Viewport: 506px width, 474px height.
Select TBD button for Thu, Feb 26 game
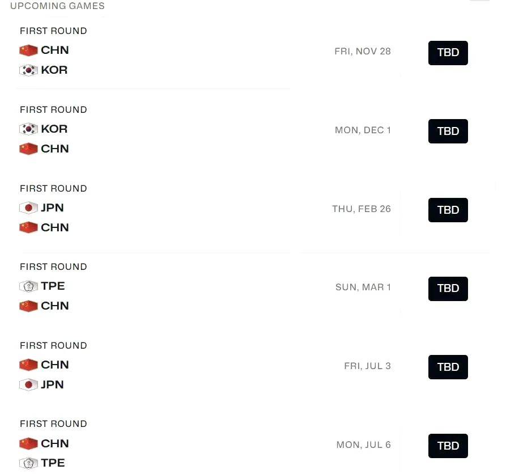(x=448, y=210)
